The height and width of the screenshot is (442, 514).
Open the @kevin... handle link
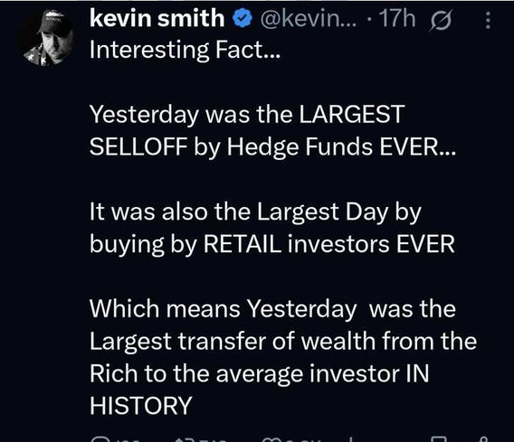(x=309, y=19)
